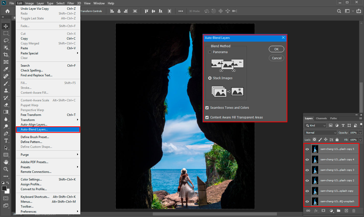The height and width of the screenshot is (217, 364).
Task: Uncheck Seamless Tones and Colors
Action: [207, 108]
